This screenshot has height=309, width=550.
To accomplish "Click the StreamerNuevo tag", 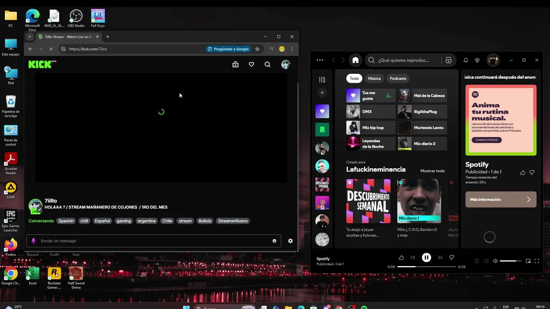I will (233, 221).
